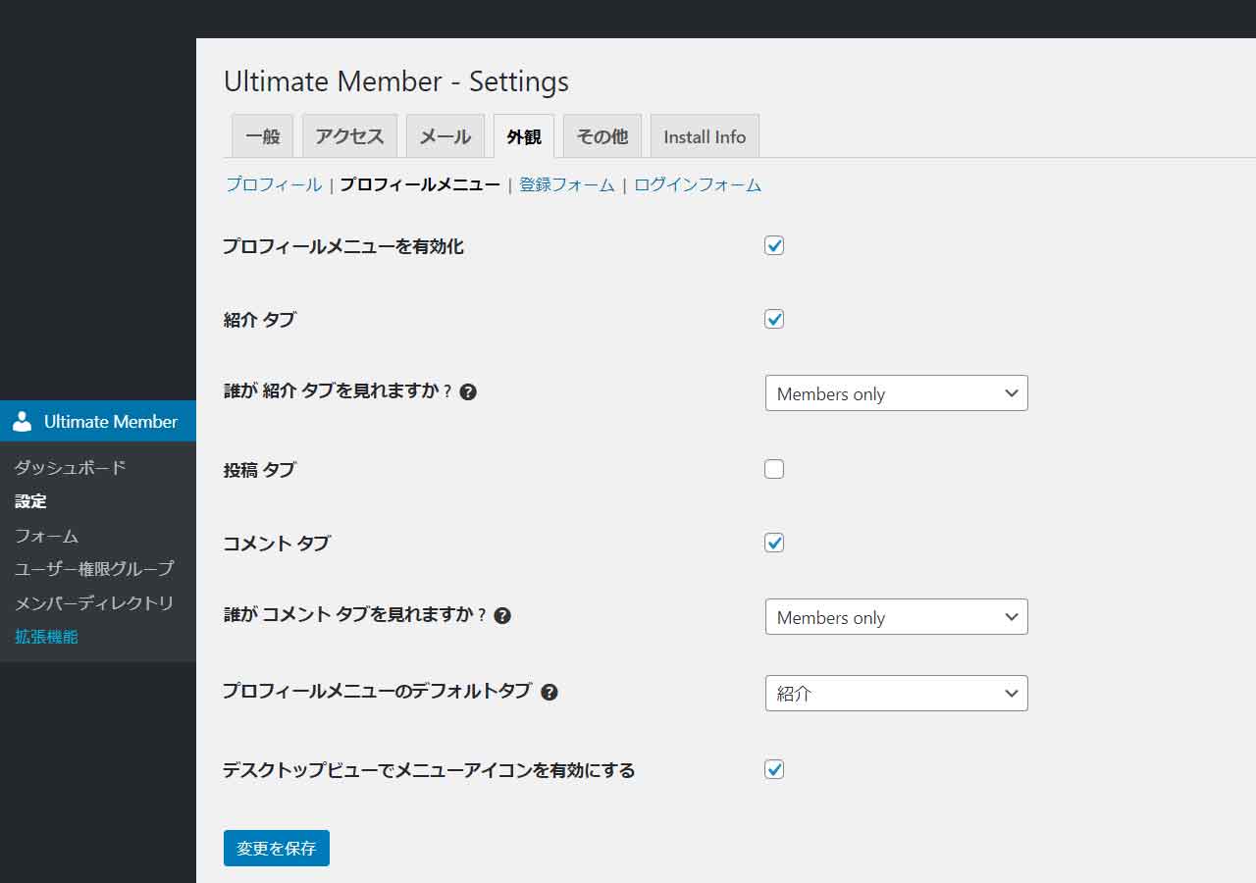This screenshot has height=883, width=1256.
Task: Toggle the 紹介 タブ checkbox
Action: click(x=774, y=319)
